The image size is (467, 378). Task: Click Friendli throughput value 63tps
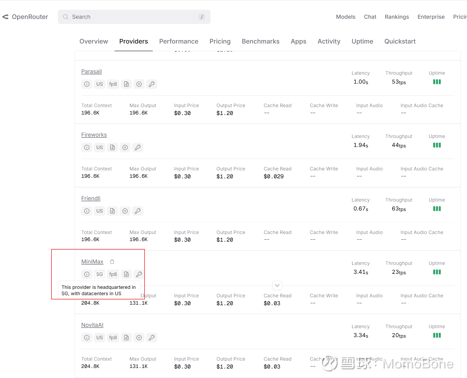pos(399,209)
